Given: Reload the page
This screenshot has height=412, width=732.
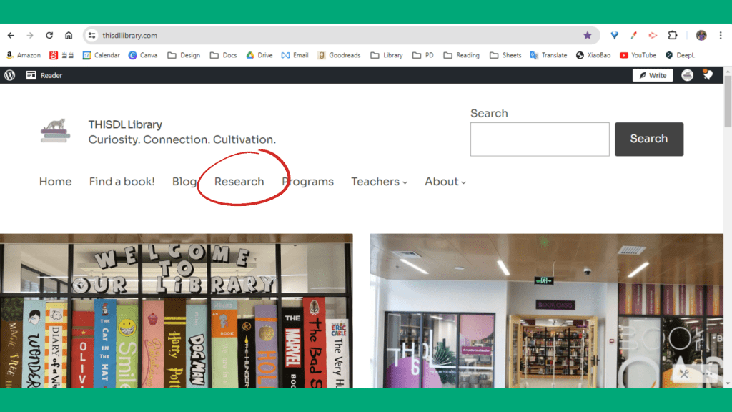Looking at the screenshot, I should click(49, 35).
